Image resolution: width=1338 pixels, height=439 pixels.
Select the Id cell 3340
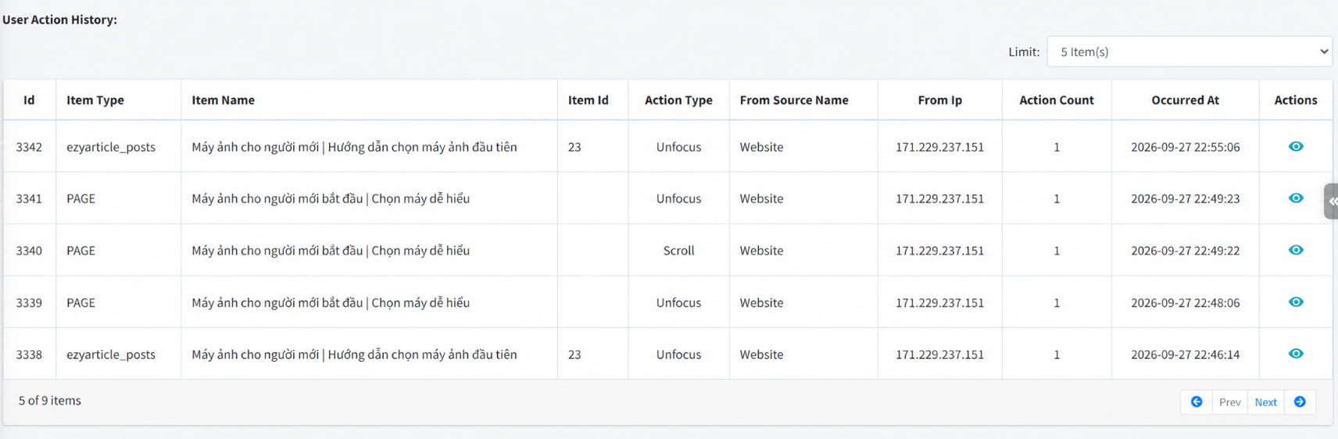pyautogui.click(x=29, y=251)
